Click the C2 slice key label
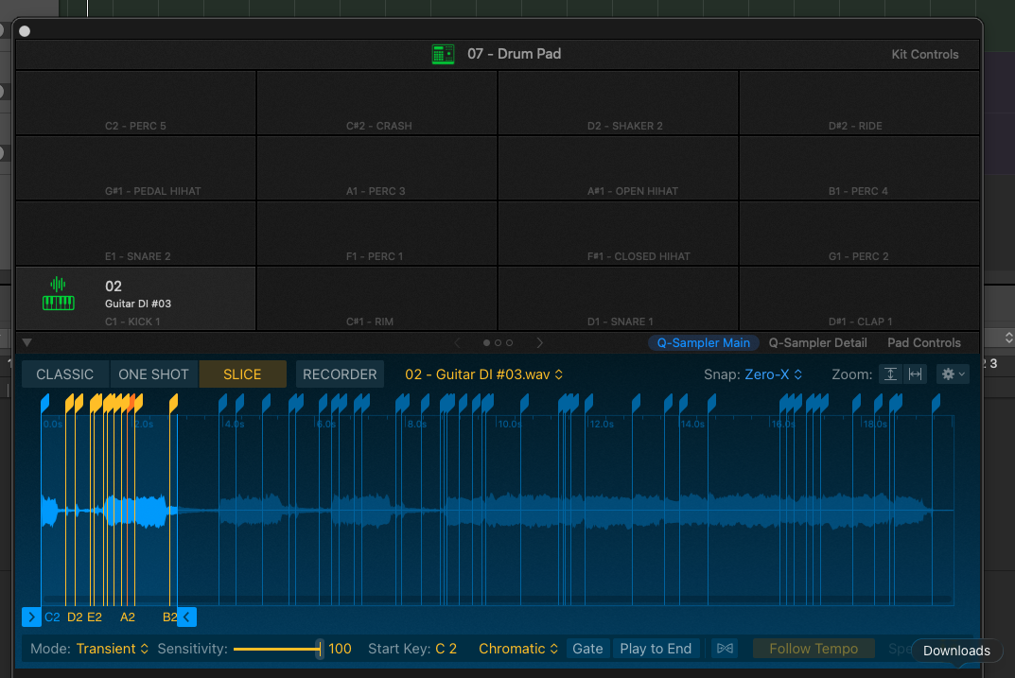 [52, 617]
